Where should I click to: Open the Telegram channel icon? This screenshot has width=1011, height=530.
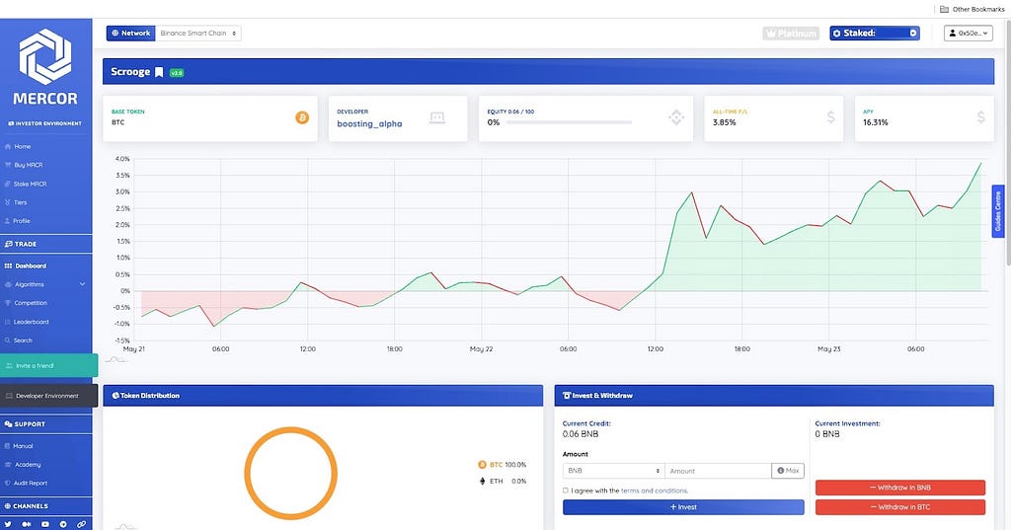(63, 524)
